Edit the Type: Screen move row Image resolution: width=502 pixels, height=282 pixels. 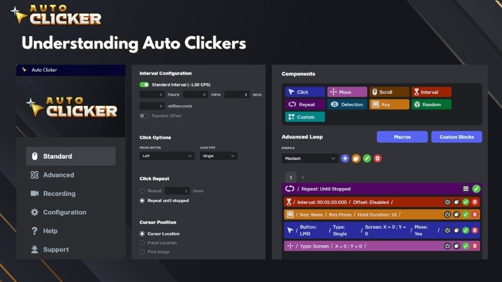466,246
